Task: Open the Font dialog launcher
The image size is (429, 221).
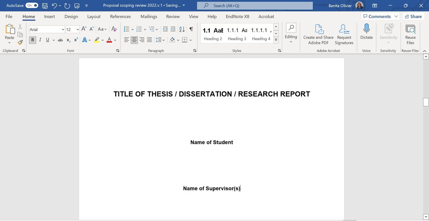Action: 117,50
